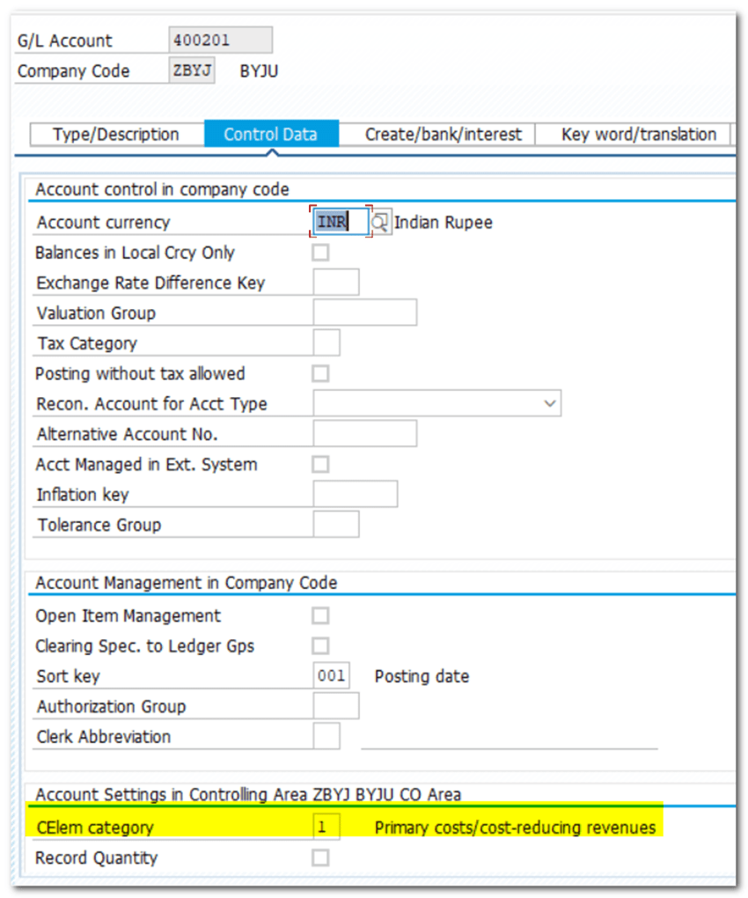The height and width of the screenshot is (898, 748).
Task: Select the Tax Category input box
Action: pyautogui.click(x=326, y=343)
